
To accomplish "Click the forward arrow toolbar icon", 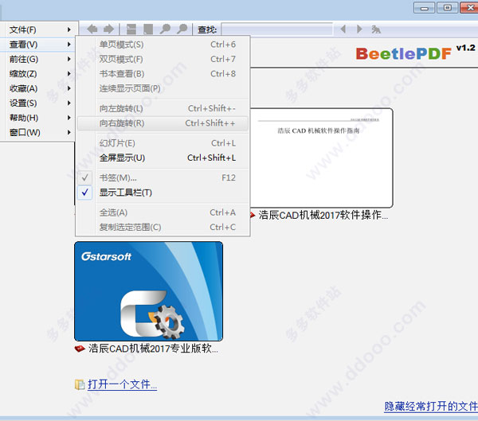I will (x=108, y=29).
